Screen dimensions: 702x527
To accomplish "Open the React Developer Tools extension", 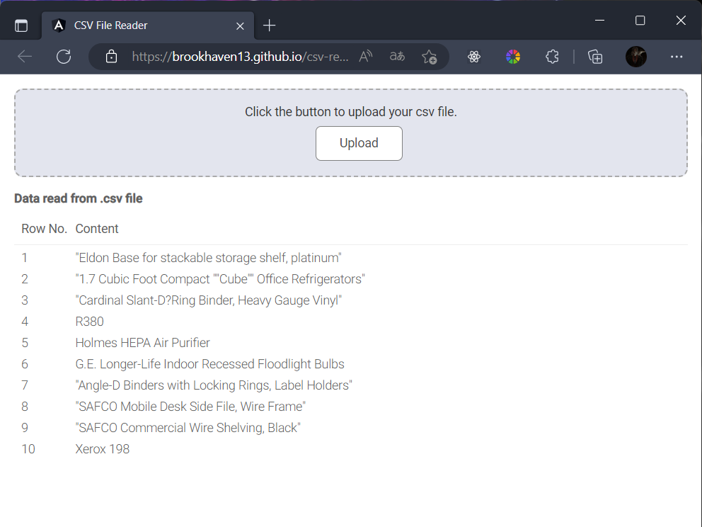I will (x=474, y=57).
